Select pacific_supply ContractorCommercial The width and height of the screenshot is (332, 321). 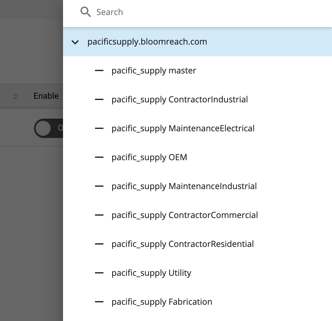tap(185, 215)
